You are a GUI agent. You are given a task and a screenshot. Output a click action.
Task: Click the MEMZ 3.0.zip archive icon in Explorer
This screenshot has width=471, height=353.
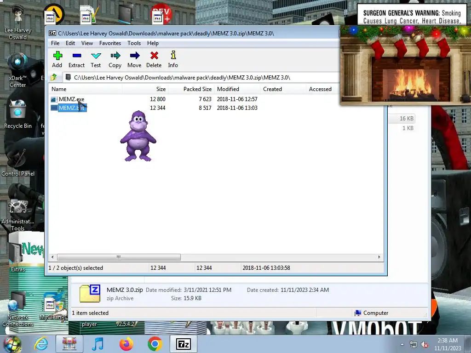click(90, 293)
